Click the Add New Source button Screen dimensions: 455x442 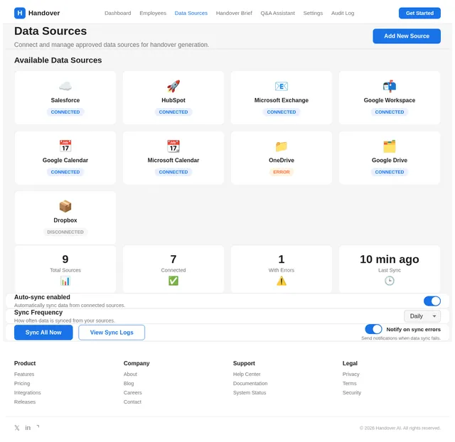point(407,36)
